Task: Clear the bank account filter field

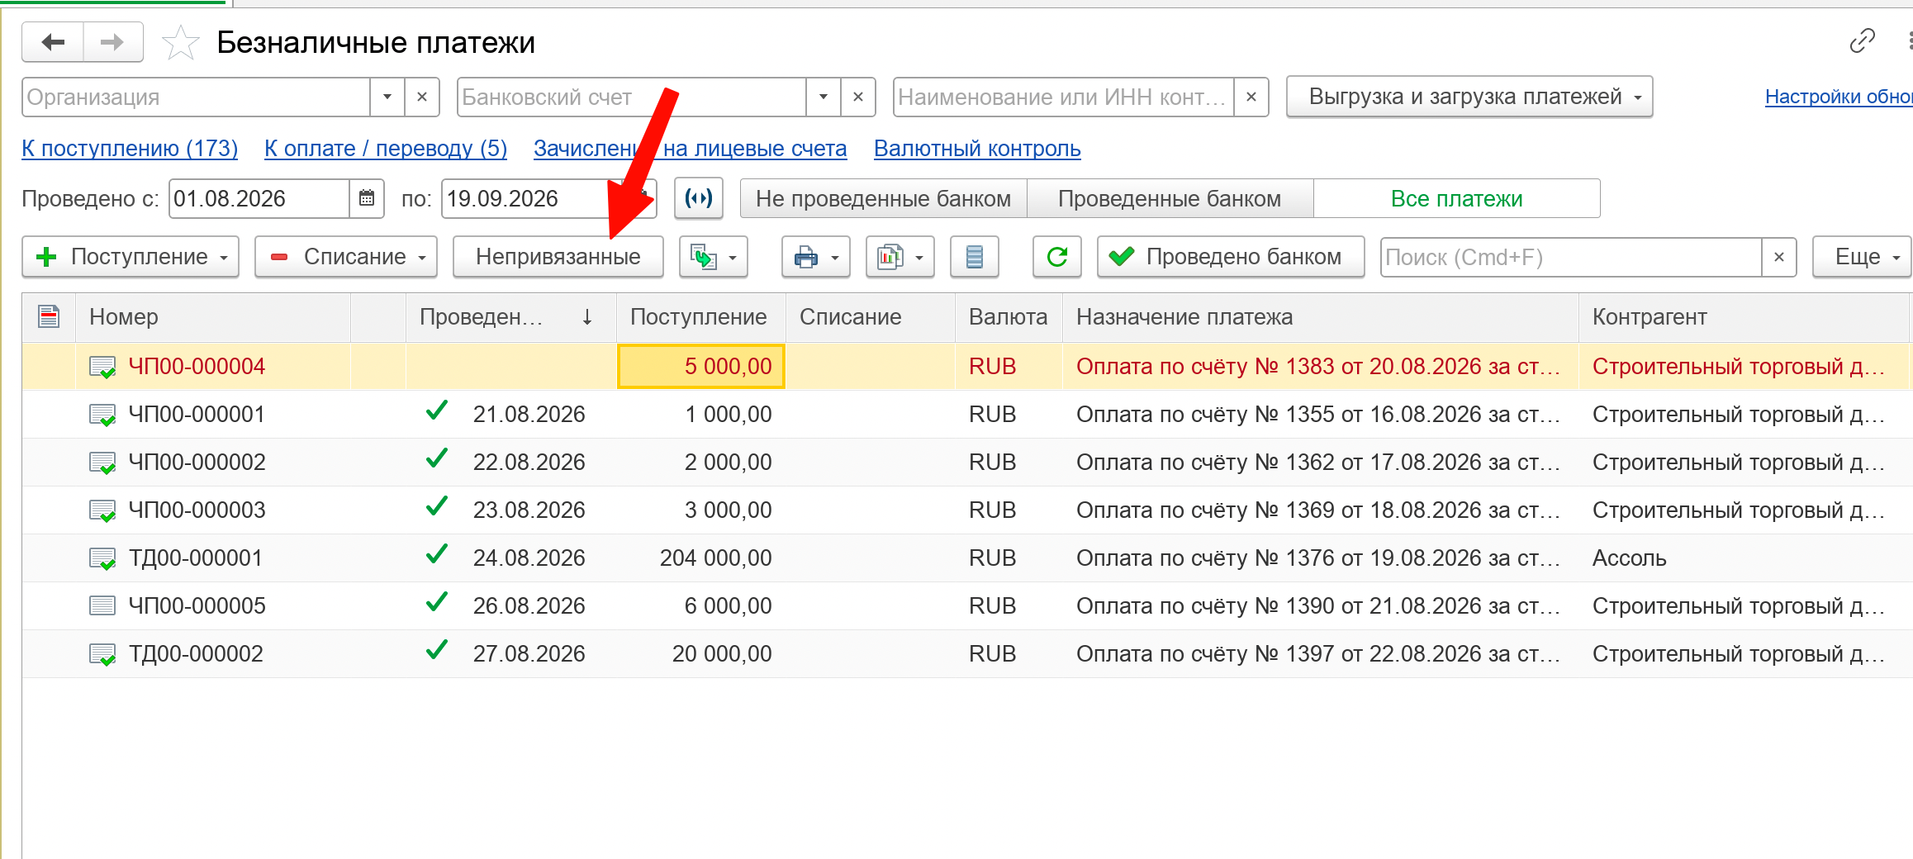Action: point(858,97)
